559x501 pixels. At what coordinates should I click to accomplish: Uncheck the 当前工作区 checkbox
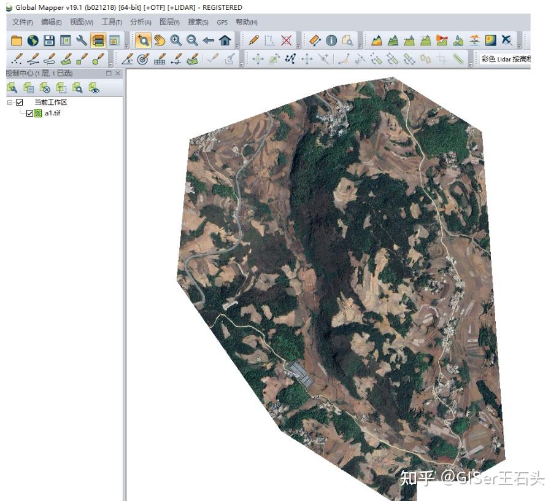[x=19, y=102]
